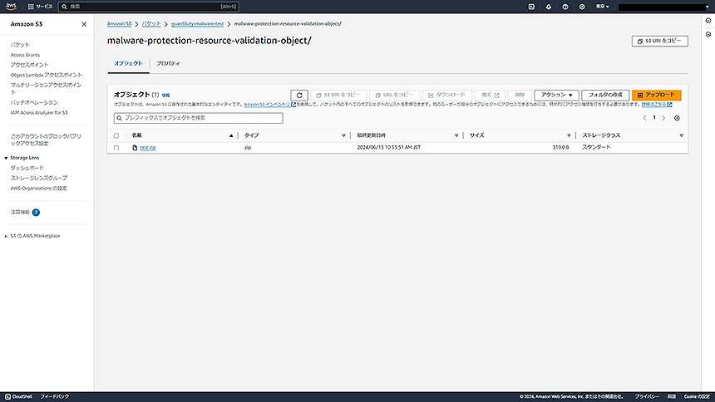Open the Tokyo region dropdown
Image resolution: width=715 pixels, height=402 pixels.
[602, 7]
